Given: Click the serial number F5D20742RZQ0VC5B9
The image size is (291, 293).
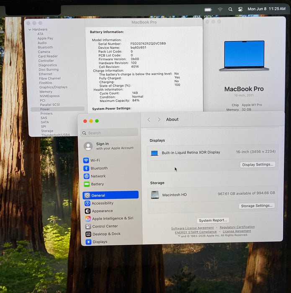Looking at the screenshot, I should [x=148, y=44].
